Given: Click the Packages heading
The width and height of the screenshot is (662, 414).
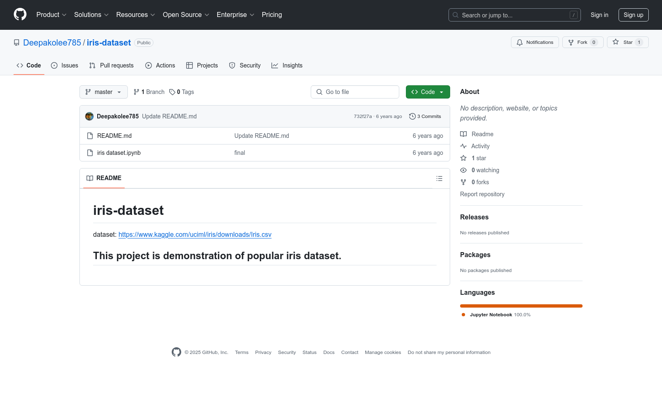Looking at the screenshot, I should 475,255.
